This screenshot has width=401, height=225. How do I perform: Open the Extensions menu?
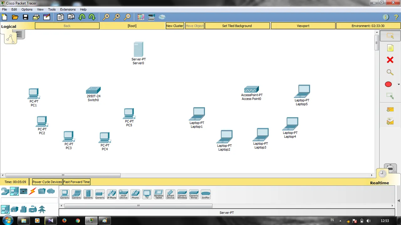[x=68, y=9]
